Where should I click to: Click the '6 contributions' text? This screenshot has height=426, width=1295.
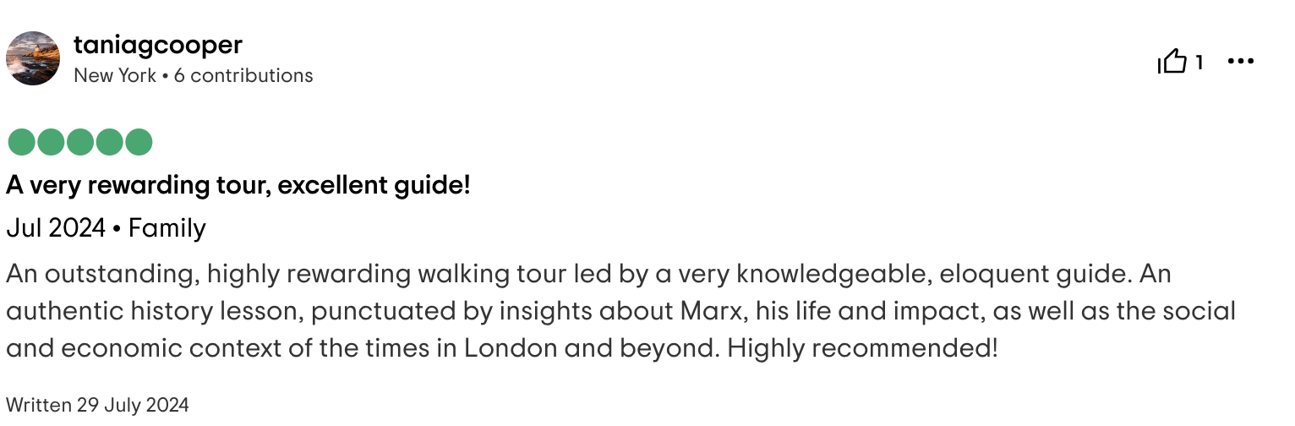[x=243, y=75]
